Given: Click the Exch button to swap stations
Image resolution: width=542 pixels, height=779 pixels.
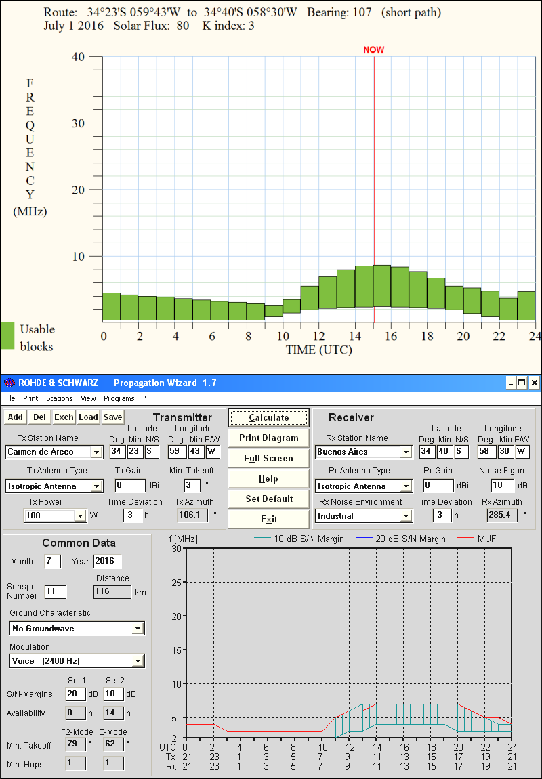Looking at the screenshot, I should [64, 417].
